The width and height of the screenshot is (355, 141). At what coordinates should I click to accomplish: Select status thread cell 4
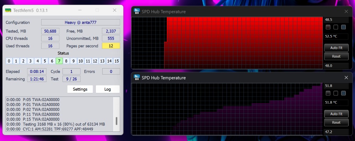[38, 61]
